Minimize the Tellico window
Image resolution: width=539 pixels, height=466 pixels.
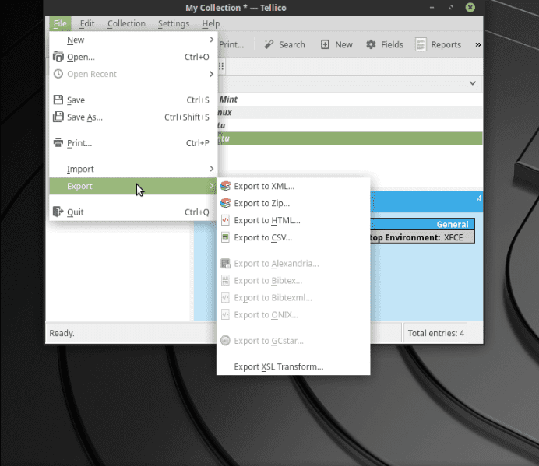tap(432, 8)
